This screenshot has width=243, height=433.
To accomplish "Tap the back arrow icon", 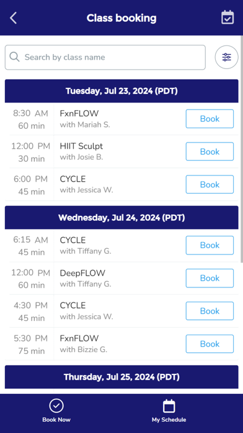I will click(x=13, y=18).
